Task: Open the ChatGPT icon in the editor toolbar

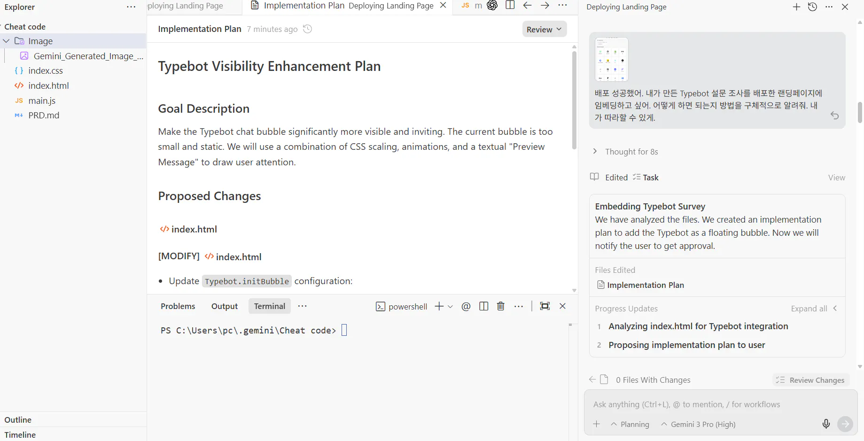Action: tap(492, 5)
